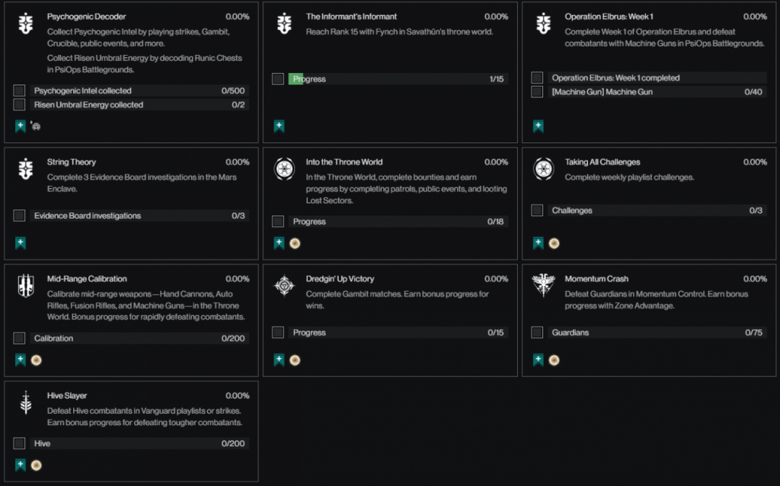
Task: Click the teal reward badge under Operation Elbrus
Action: (x=539, y=126)
